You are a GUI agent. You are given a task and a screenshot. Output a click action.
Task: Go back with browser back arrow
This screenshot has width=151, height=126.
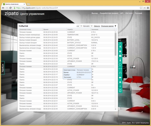(x=3, y=8)
